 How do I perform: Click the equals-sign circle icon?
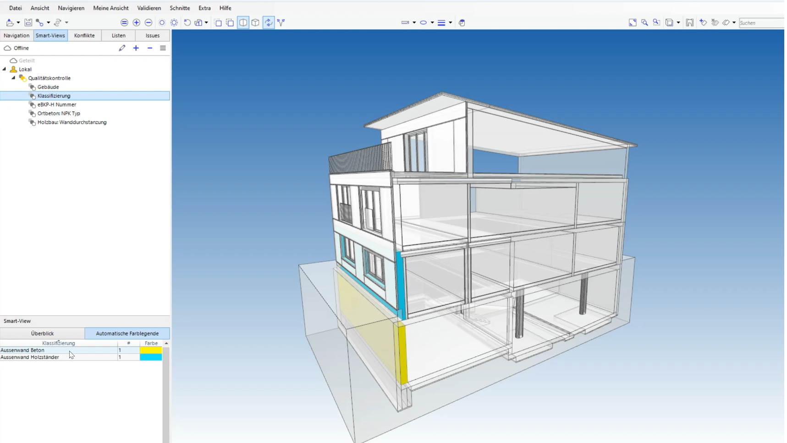pos(124,22)
